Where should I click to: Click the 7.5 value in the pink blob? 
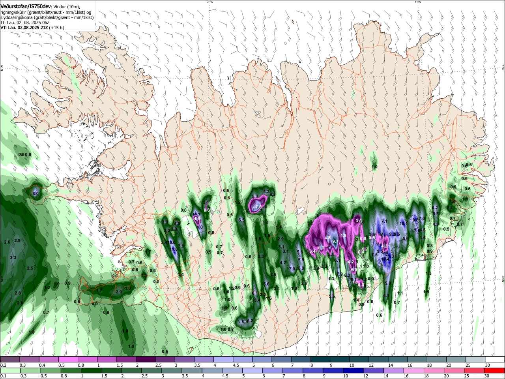tap(258, 207)
